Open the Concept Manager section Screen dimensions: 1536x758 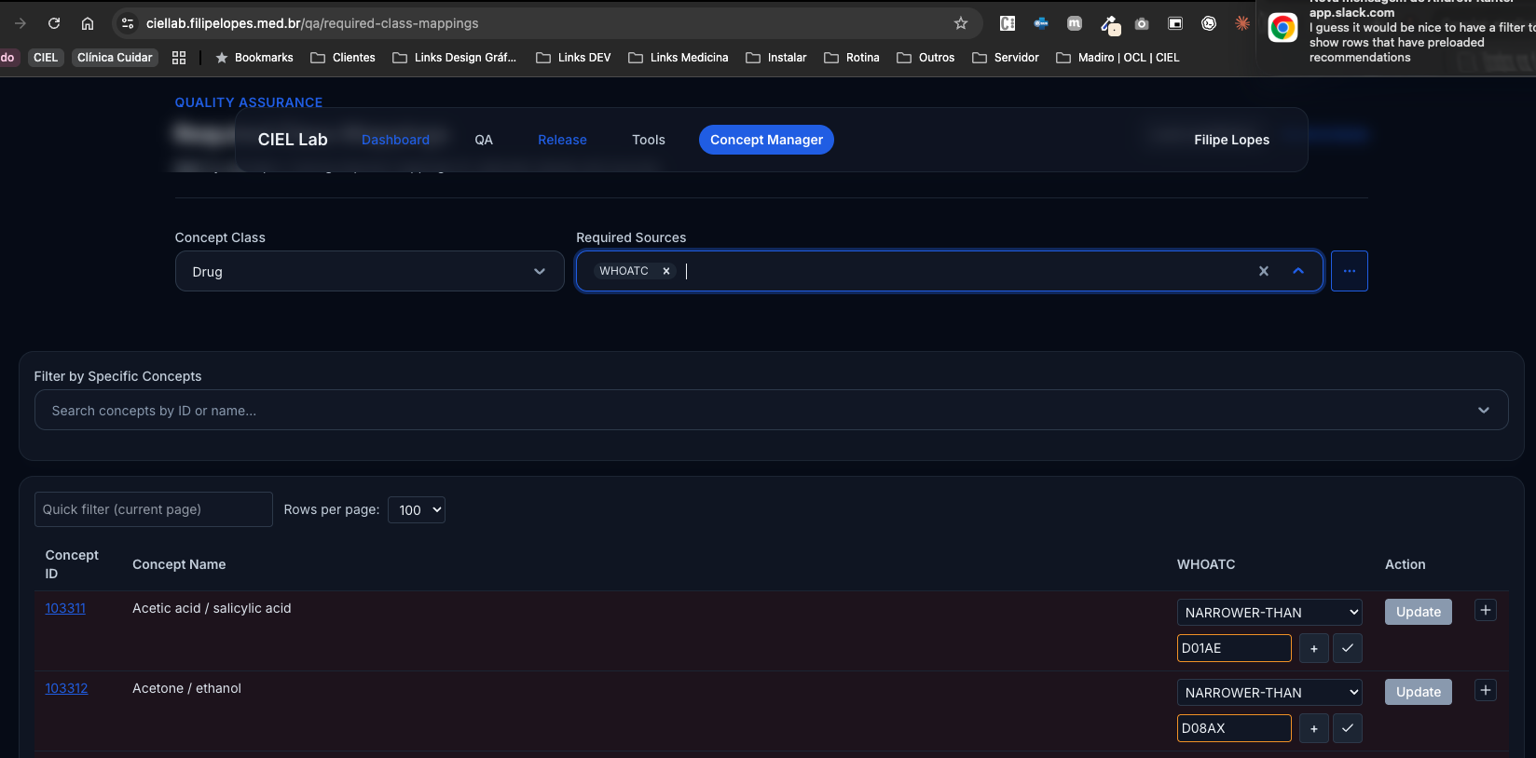[x=766, y=140]
